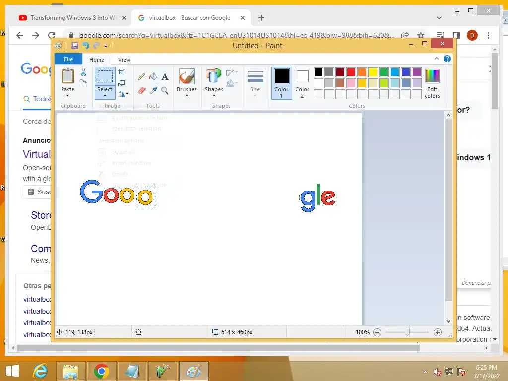Pick the yellow color swatch in top row
Image resolution: width=508 pixels, height=381 pixels.
(x=373, y=72)
